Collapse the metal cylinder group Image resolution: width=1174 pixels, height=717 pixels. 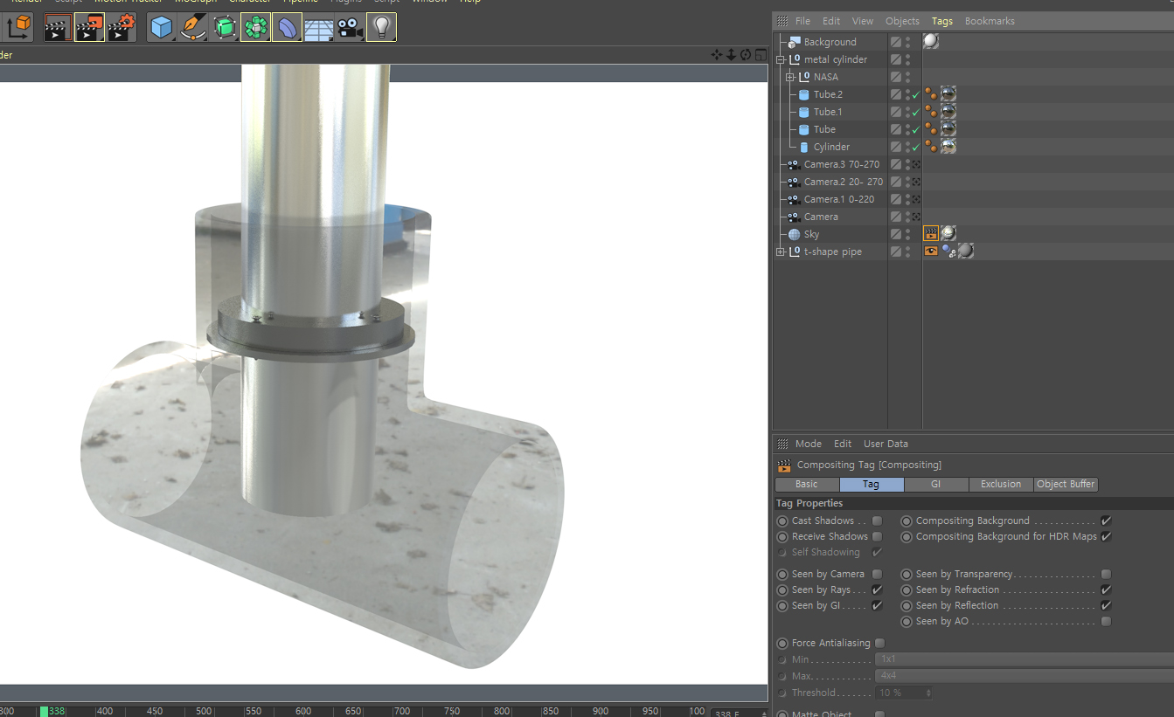tap(781, 59)
